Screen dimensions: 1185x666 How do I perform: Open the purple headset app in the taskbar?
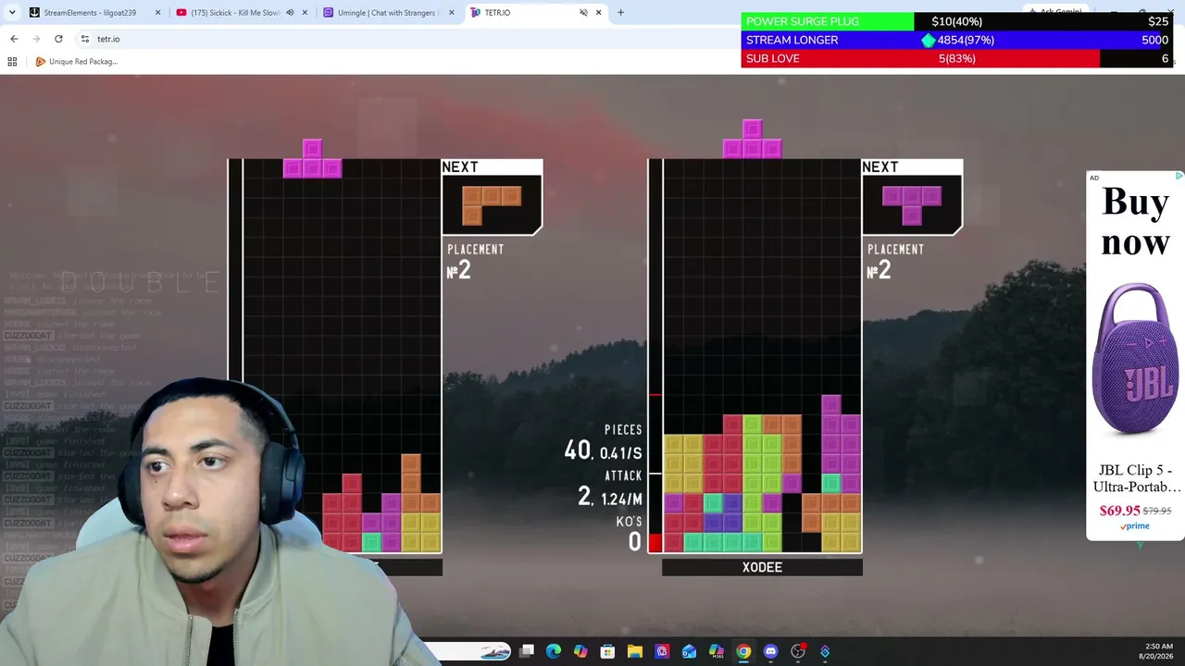(662, 651)
